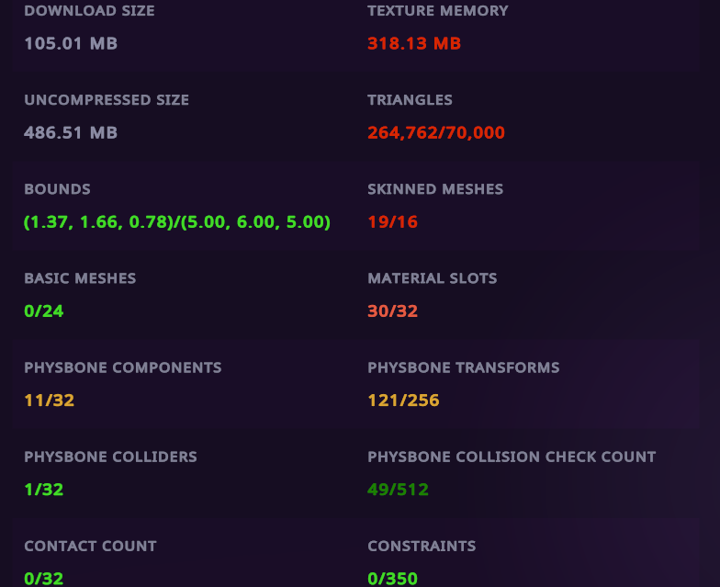Click the 121/256 physbone transforms value

pyautogui.click(x=404, y=401)
